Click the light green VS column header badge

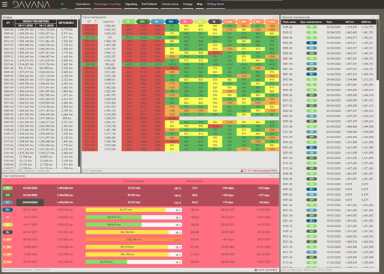pos(129,22)
